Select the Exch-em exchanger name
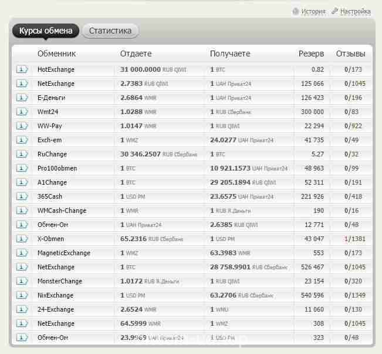Viewport: 382px width, 354px height. tap(49, 140)
